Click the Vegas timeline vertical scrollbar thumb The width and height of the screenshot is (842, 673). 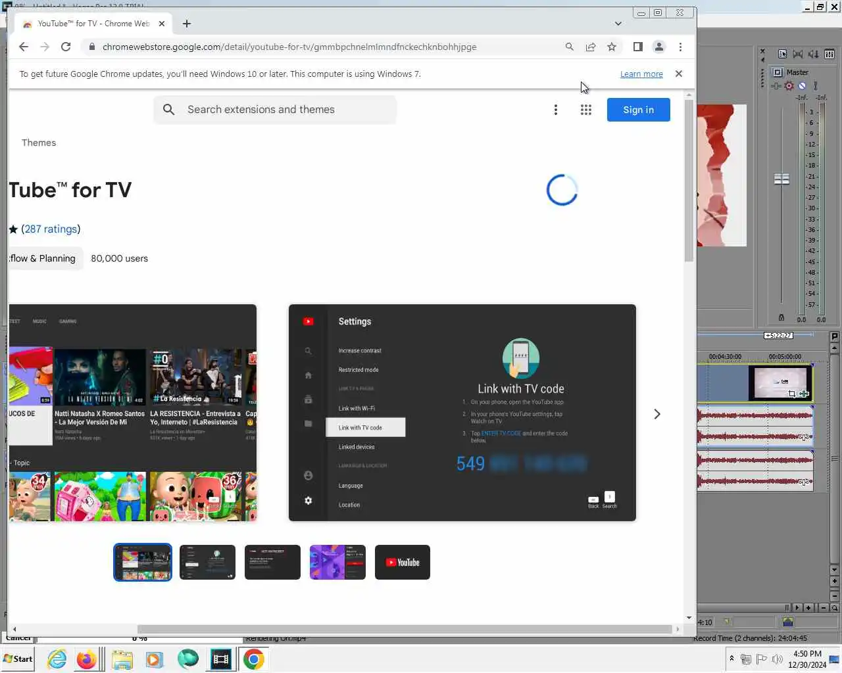point(835,458)
